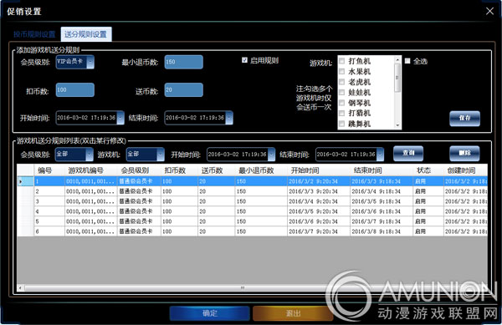Click the 查询 button

click(408, 154)
